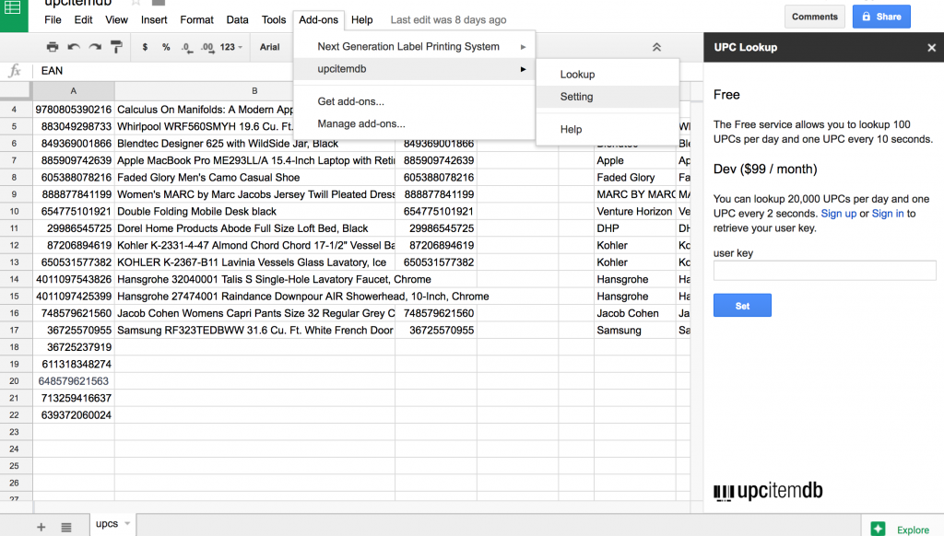The width and height of the screenshot is (944, 536).
Task: Decrease decimal places
Action: [186, 47]
